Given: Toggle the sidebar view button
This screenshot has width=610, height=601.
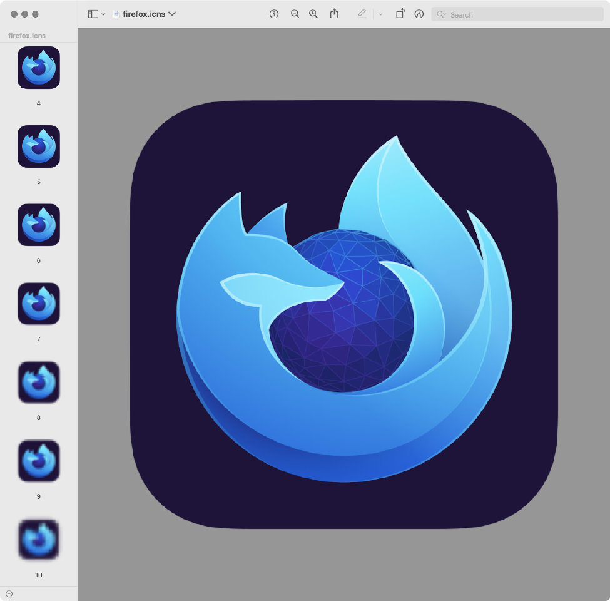Looking at the screenshot, I should click(93, 14).
